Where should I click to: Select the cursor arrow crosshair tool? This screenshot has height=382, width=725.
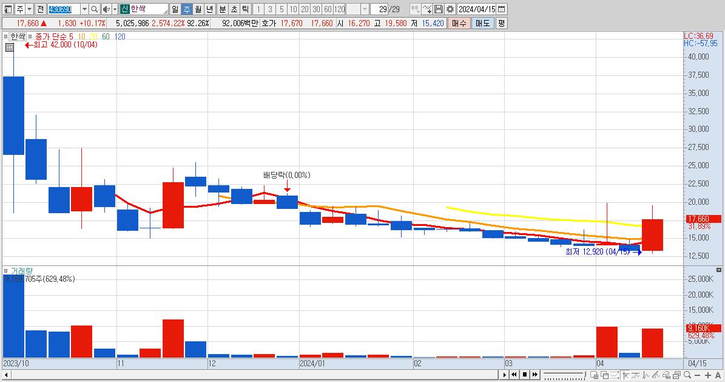point(626,375)
